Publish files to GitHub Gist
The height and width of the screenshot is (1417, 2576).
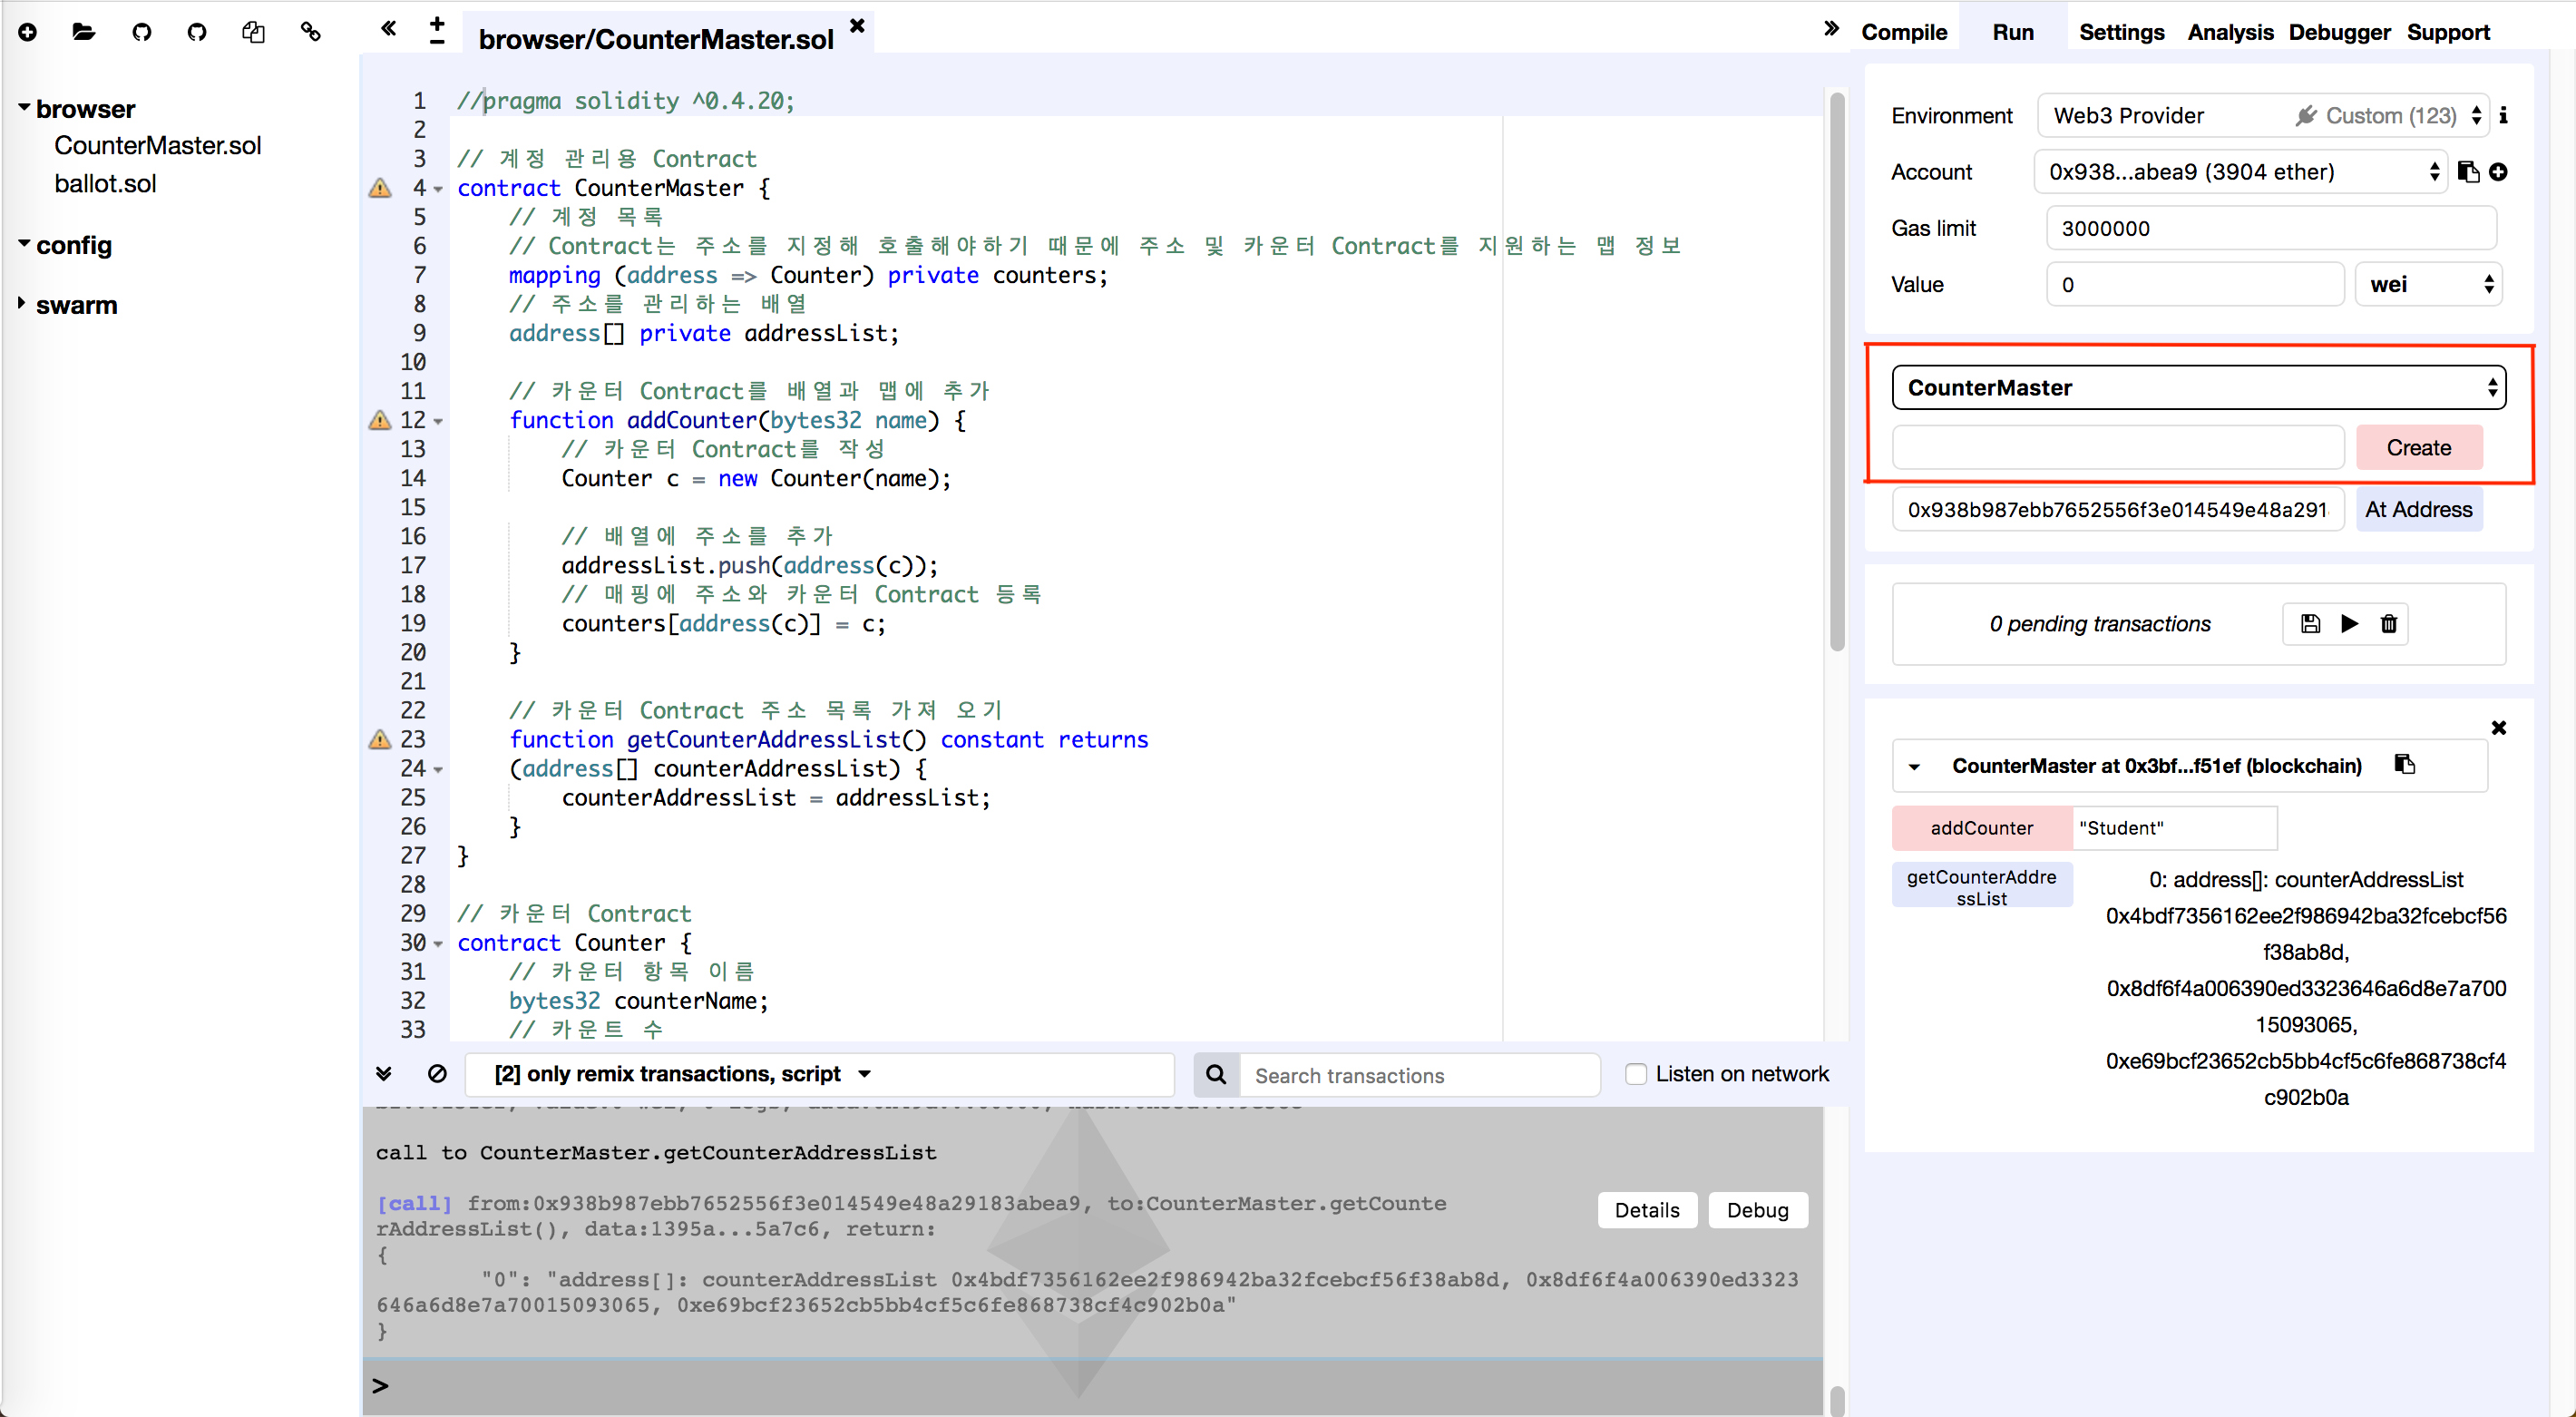pos(142,32)
